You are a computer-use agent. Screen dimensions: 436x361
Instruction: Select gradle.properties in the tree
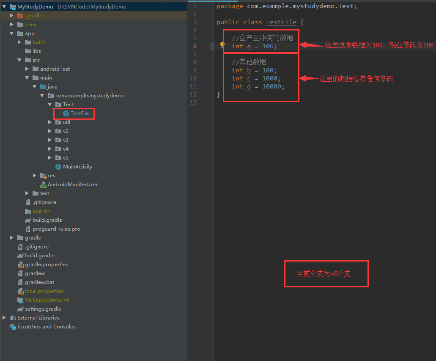(x=47, y=265)
